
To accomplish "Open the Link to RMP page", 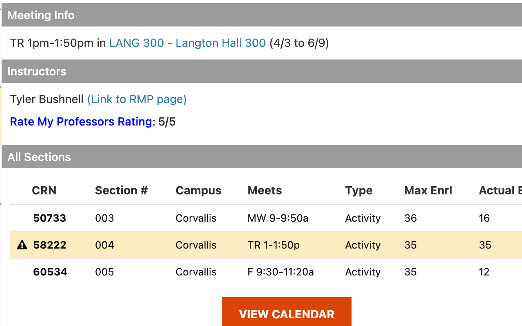I will [x=137, y=99].
